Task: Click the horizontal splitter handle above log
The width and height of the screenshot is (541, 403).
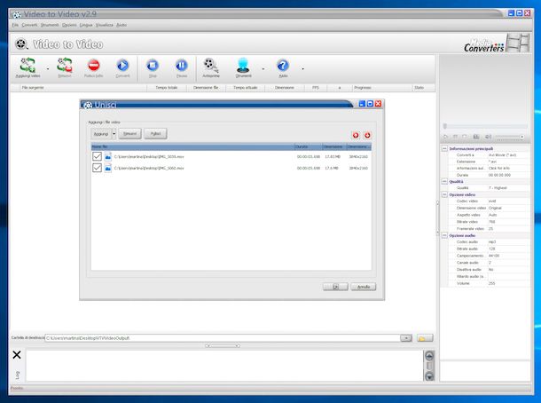Action: (223, 345)
